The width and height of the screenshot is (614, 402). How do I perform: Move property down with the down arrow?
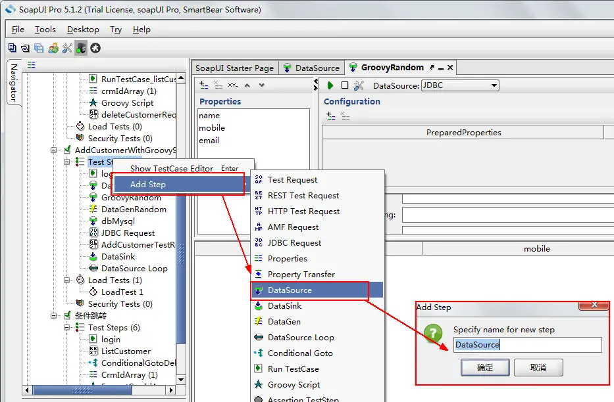pos(261,85)
